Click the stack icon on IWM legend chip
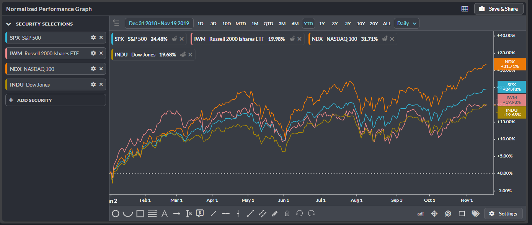Screen dimensions: 532x225 pos(292,39)
